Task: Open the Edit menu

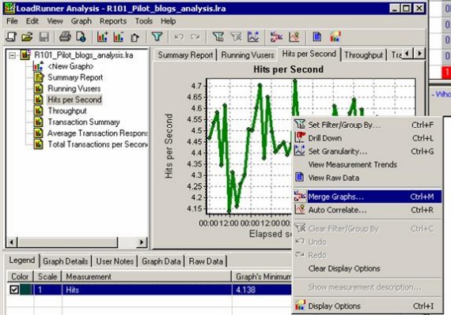Action: point(32,21)
